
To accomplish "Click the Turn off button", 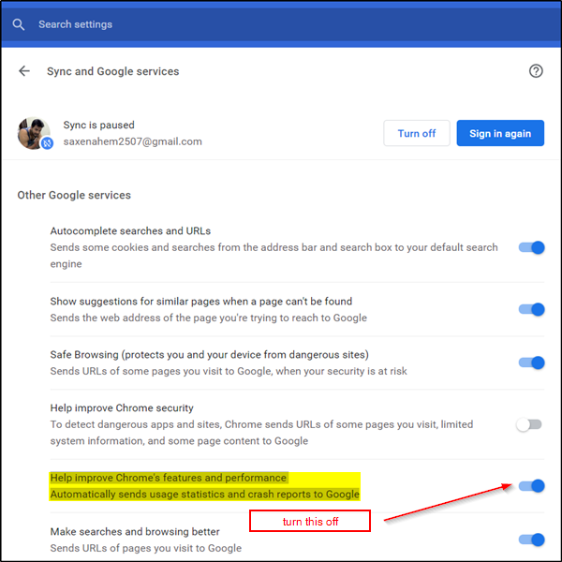I will pyautogui.click(x=417, y=133).
